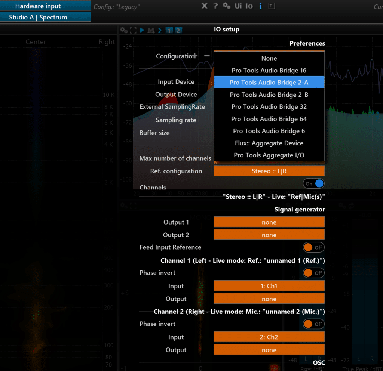383x371 pixels.
Task: Open the Ref. configuration Stereo dropdown
Action: point(269,171)
